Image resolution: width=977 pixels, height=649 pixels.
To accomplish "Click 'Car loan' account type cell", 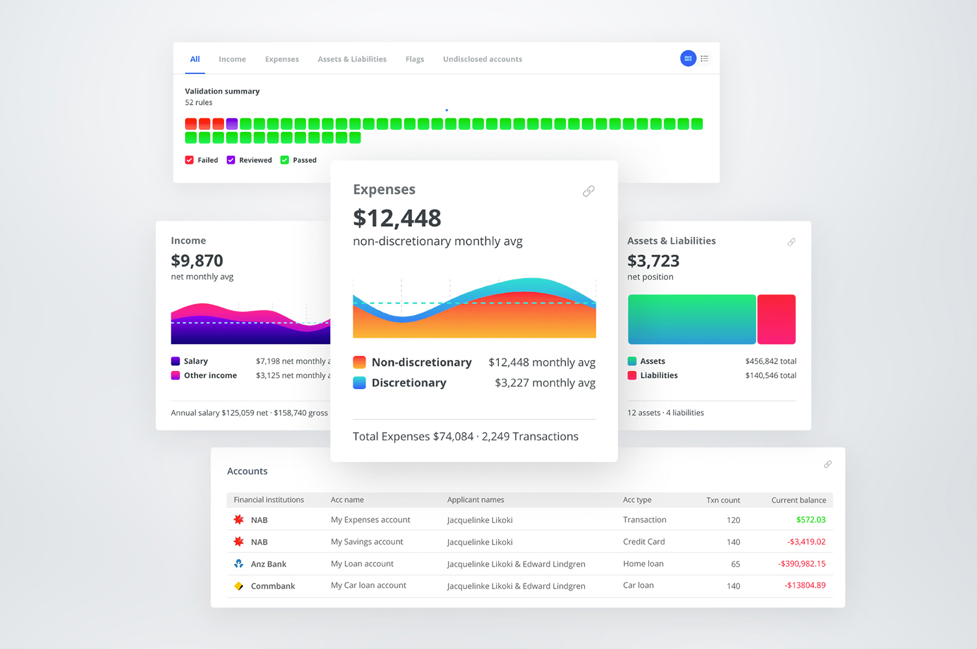I will [639, 585].
